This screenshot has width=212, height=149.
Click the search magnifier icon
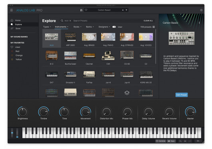click(x=62, y=20)
